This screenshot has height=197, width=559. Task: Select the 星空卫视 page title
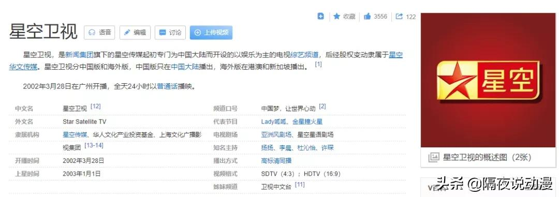(x=43, y=32)
